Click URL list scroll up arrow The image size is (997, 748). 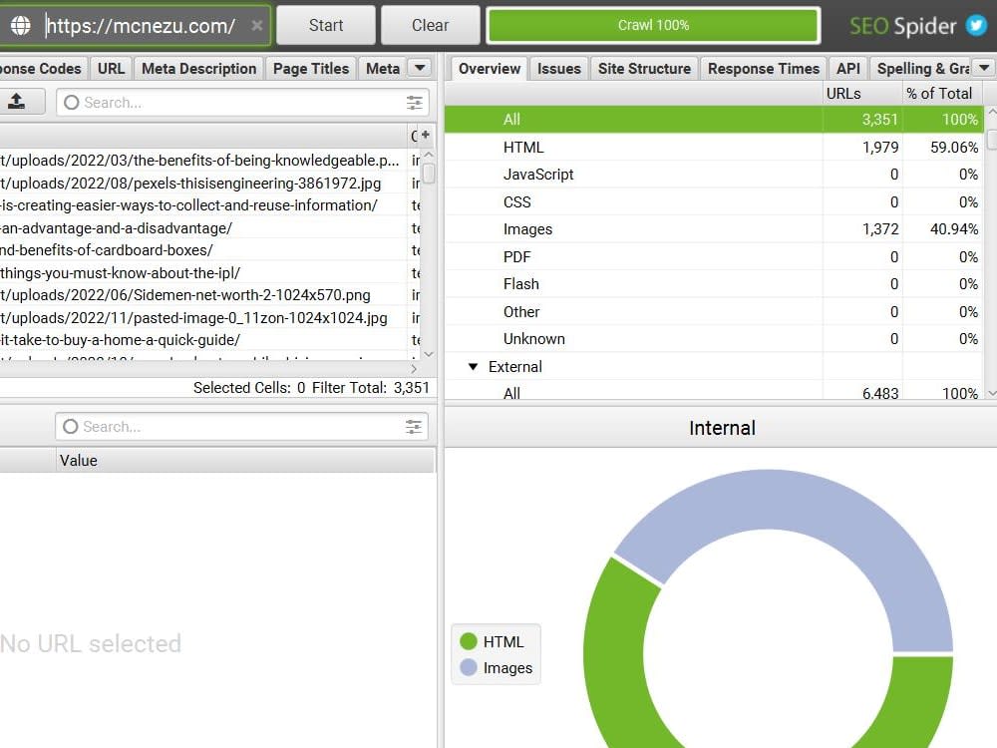click(x=429, y=155)
